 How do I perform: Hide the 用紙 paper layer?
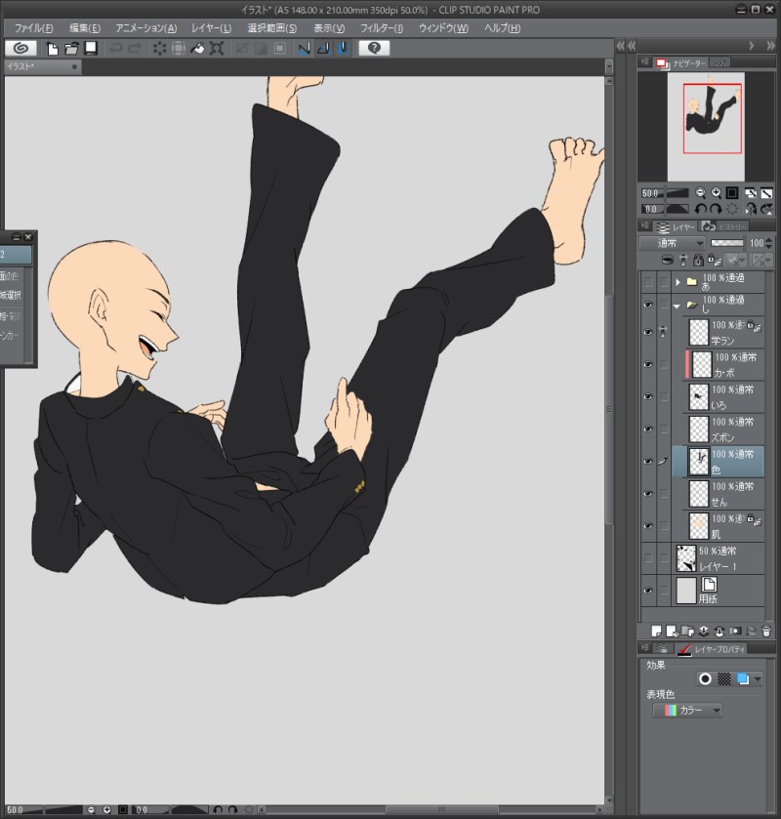tap(648, 591)
